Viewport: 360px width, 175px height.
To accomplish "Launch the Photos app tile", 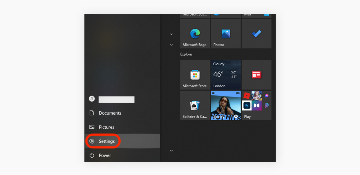I will [226, 34].
